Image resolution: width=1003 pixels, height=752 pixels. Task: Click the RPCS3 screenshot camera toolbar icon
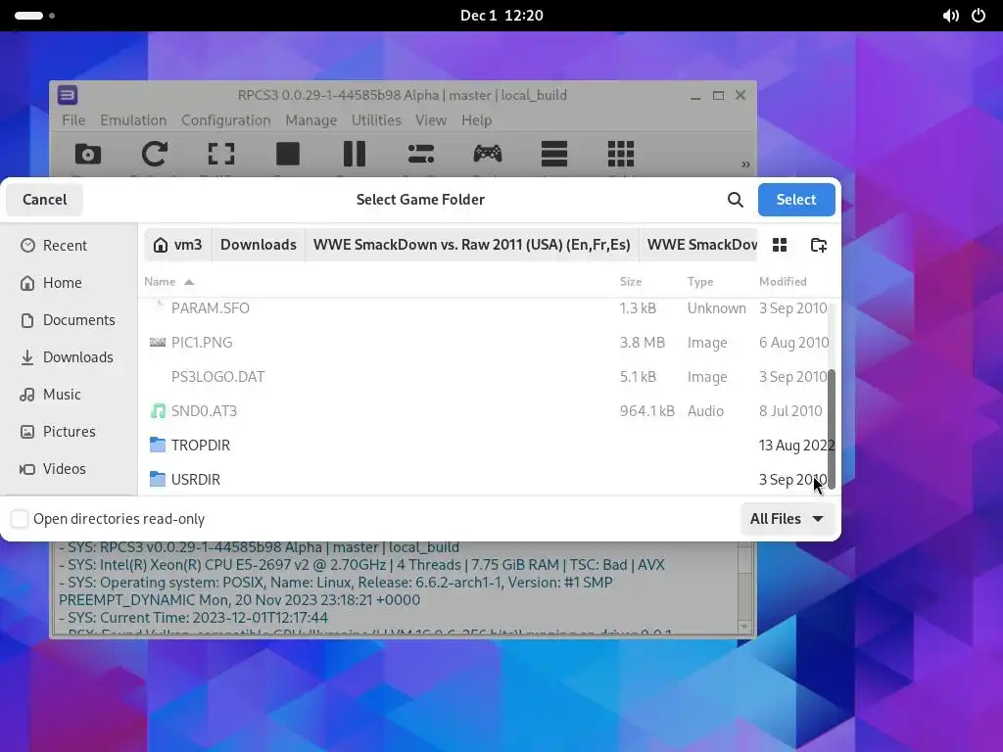pyautogui.click(x=88, y=154)
